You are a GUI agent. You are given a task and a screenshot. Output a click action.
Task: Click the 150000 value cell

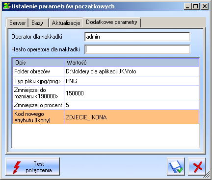tap(132, 93)
